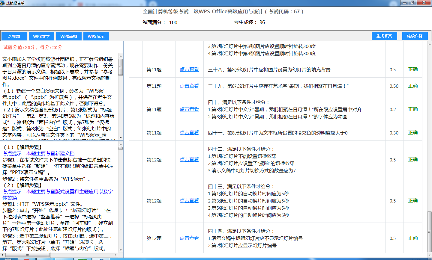Open 点击查看 for item 四十四 slide numbering

[x=189, y=238]
